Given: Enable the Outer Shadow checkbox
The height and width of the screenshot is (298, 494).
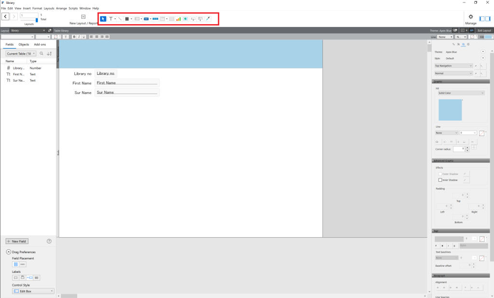Looking at the screenshot, I should [x=439, y=174].
